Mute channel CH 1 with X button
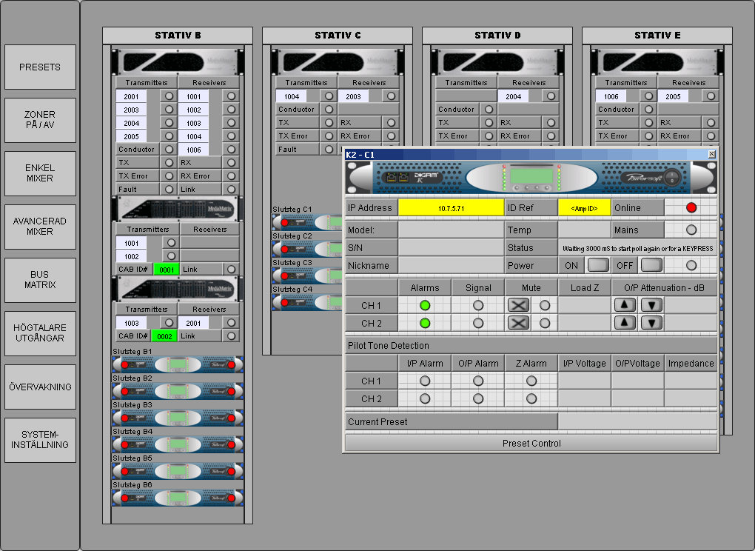Screen dimensions: 755x551 (519, 305)
